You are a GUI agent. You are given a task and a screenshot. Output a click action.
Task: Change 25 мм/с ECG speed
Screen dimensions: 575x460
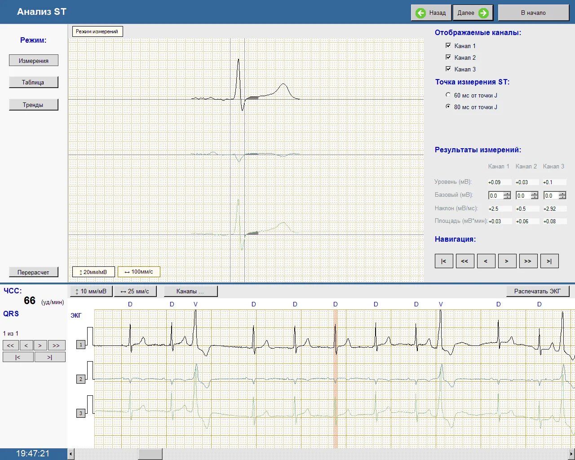[135, 291]
